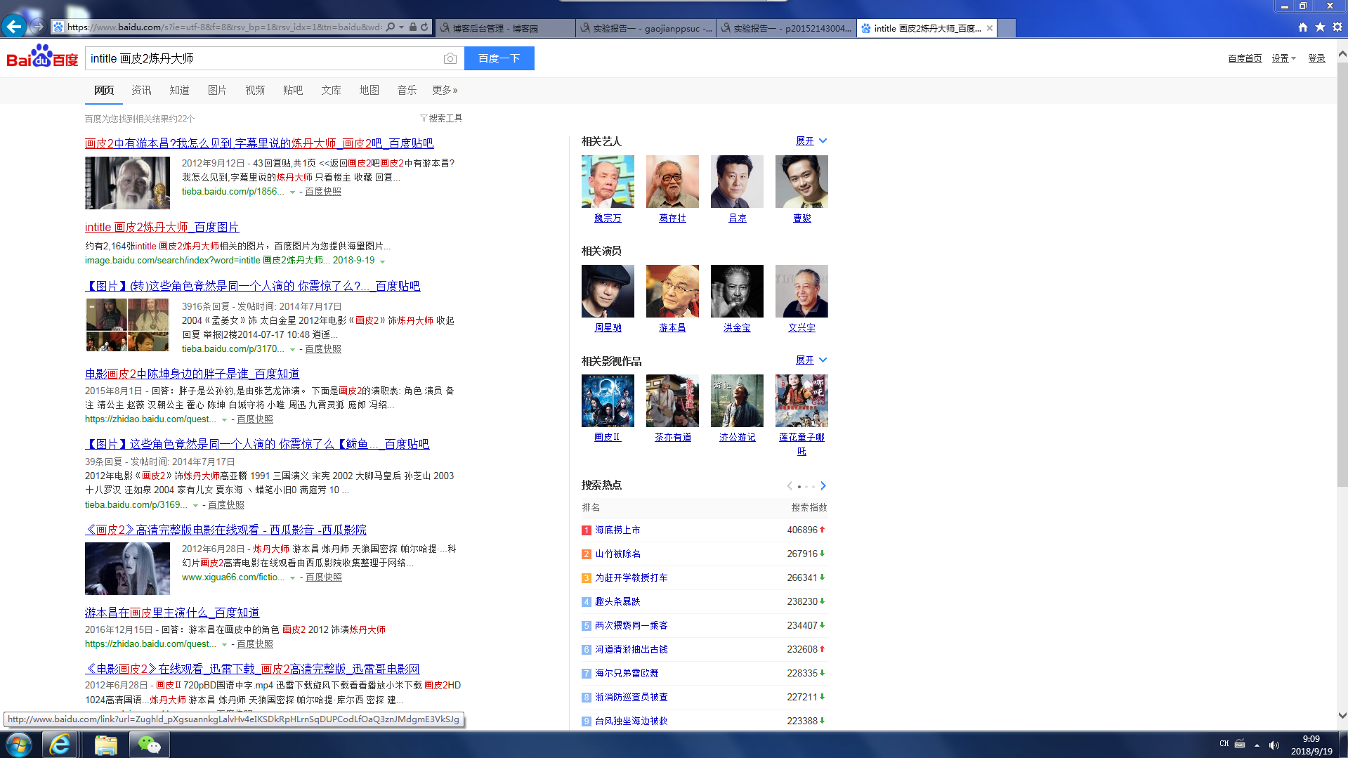Switch to browser tab 博客后台管理 - 博客园
The image size is (1348, 758).
click(505, 28)
